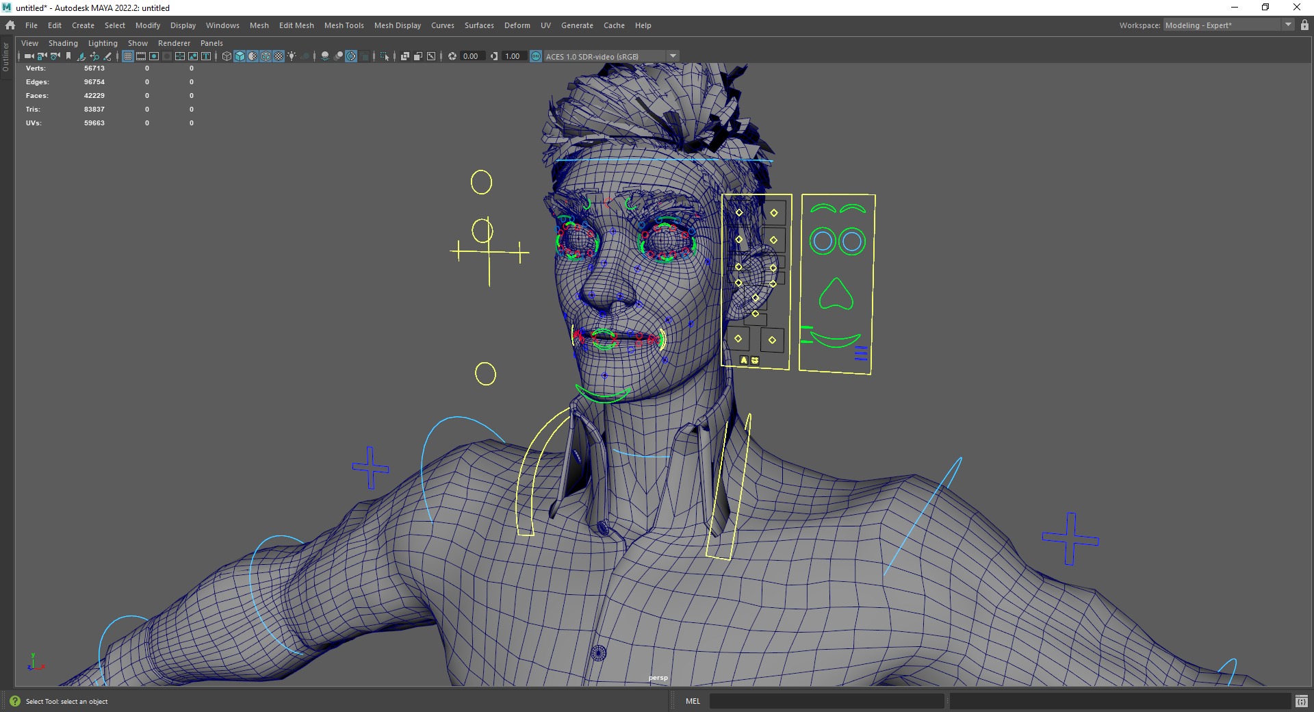The height and width of the screenshot is (712, 1314).
Task: Toggle Shadows in the viewport
Action: [305, 56]
